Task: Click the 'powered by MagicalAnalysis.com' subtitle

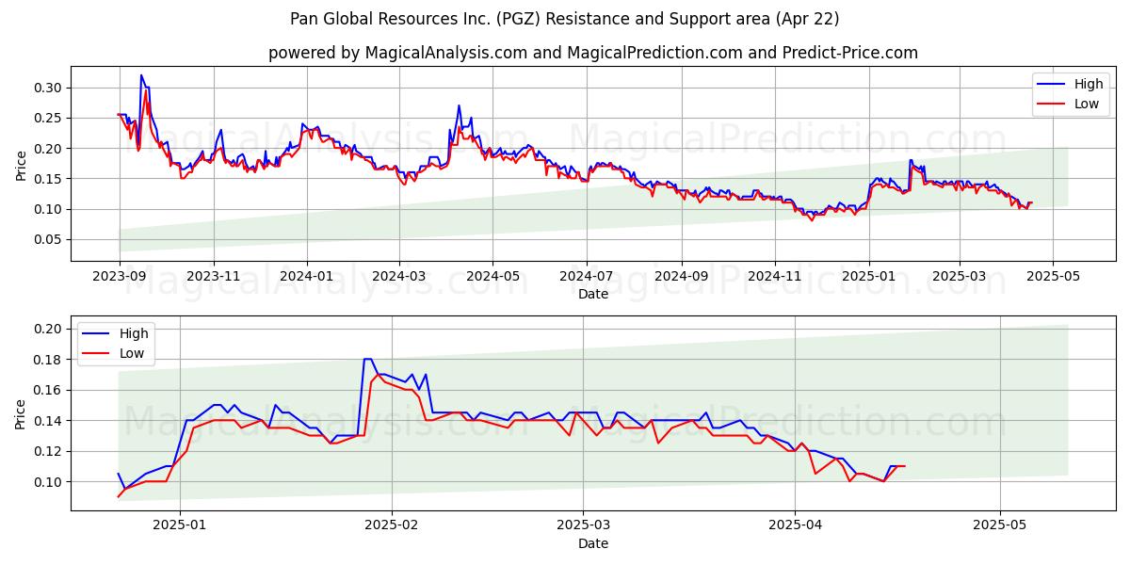Action: [x=593, y=53]
